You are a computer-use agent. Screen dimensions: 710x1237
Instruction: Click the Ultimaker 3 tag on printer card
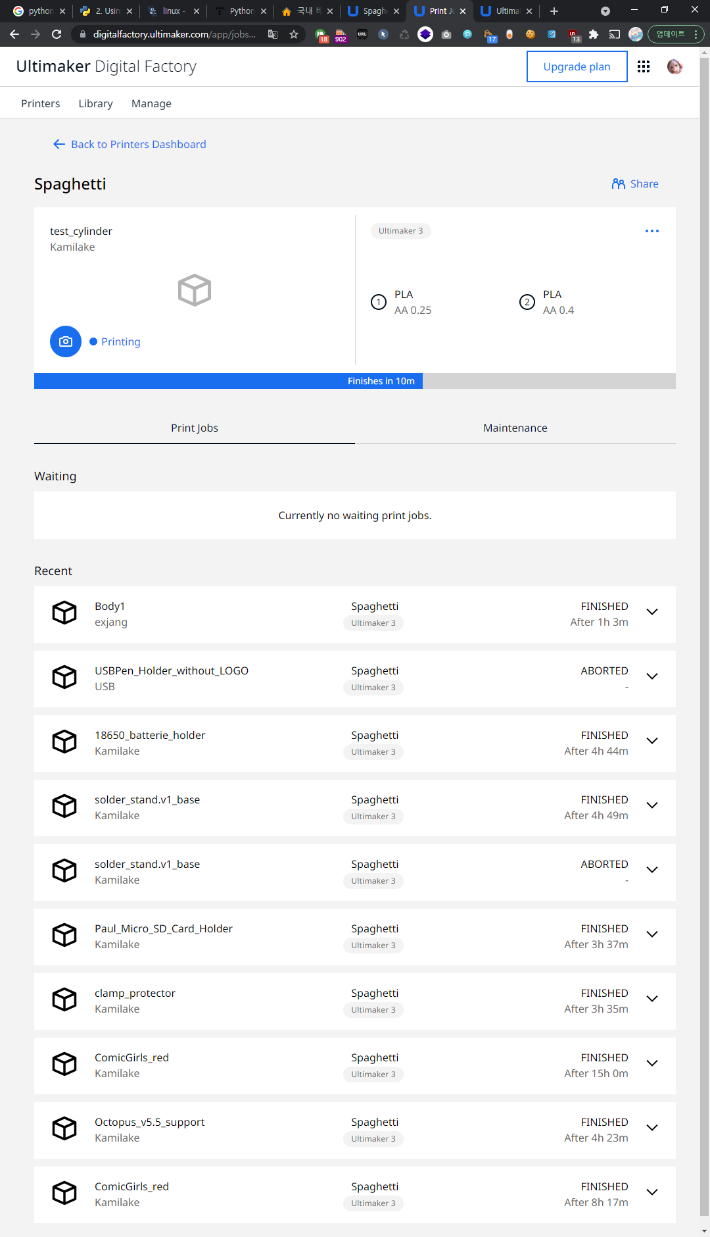click(401, 231)
